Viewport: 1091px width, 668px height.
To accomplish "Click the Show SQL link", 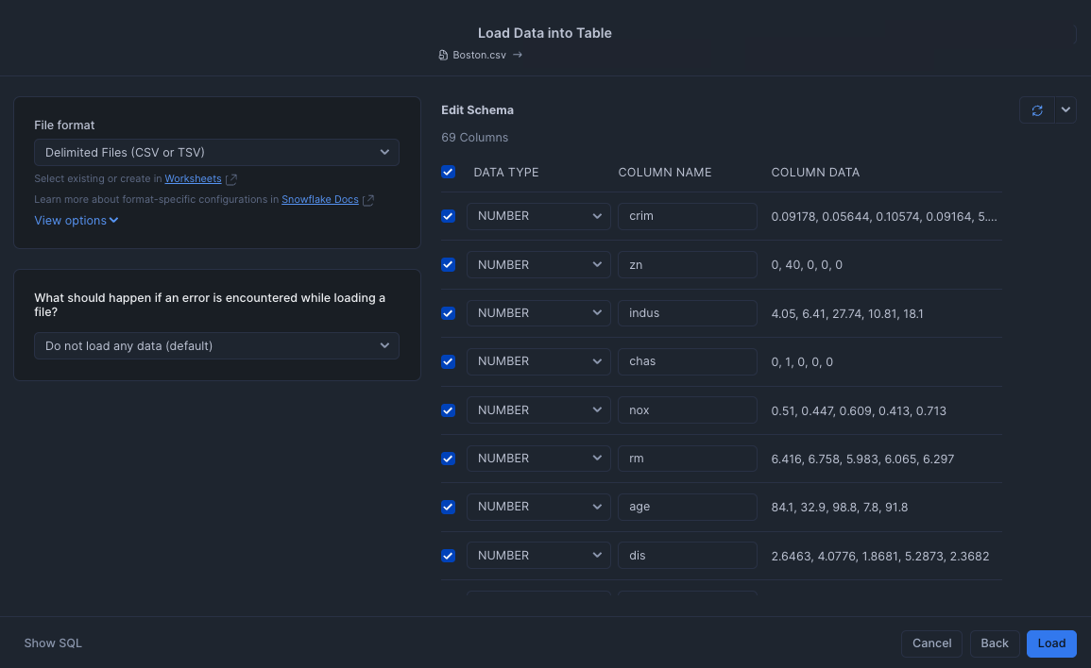I will click(52, 643).
